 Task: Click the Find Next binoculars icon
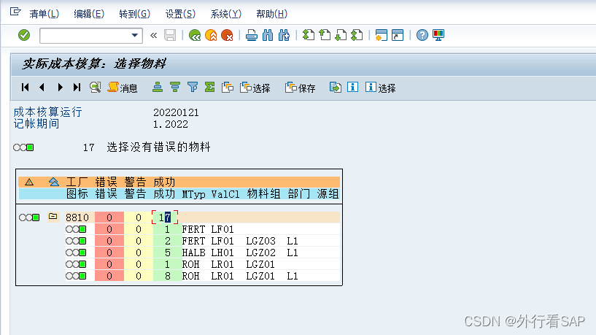284,35
